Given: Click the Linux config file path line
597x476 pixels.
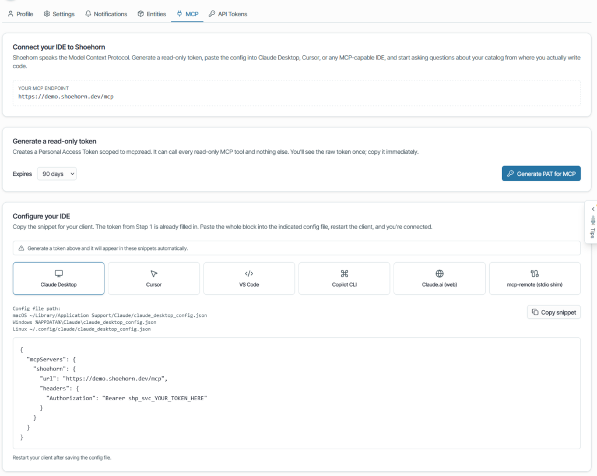Looking at the screenshot, I should coord(82,329).
